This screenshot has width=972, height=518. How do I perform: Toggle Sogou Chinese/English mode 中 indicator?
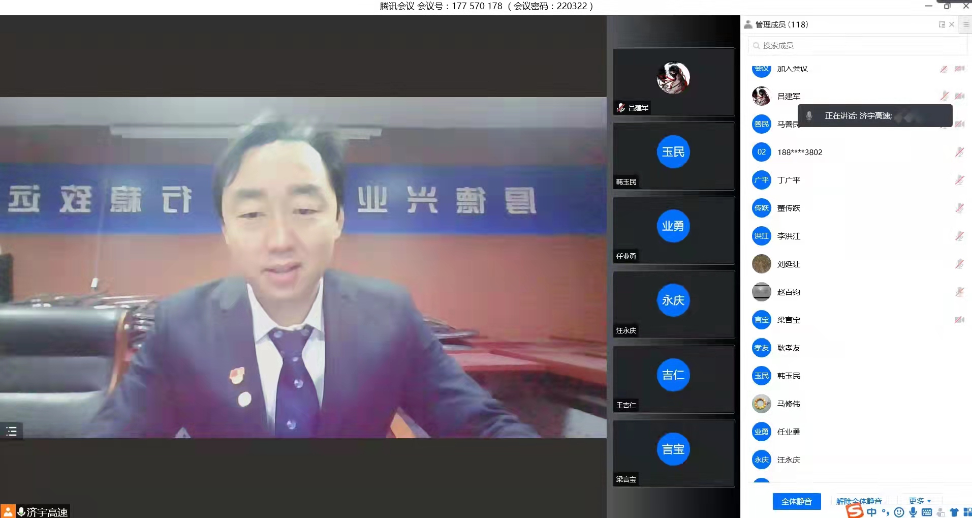click(x=872, y=512)
